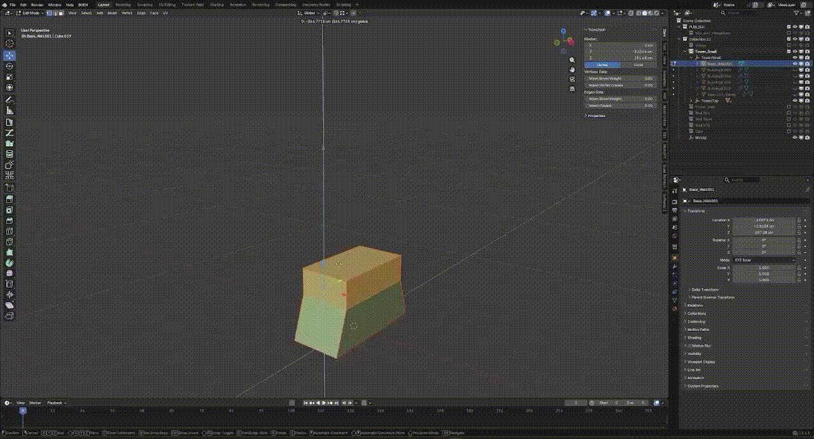The image size is (814, 439).
Task: Click Mean Bevel Weight vertex slider
Action: (621, 78)
